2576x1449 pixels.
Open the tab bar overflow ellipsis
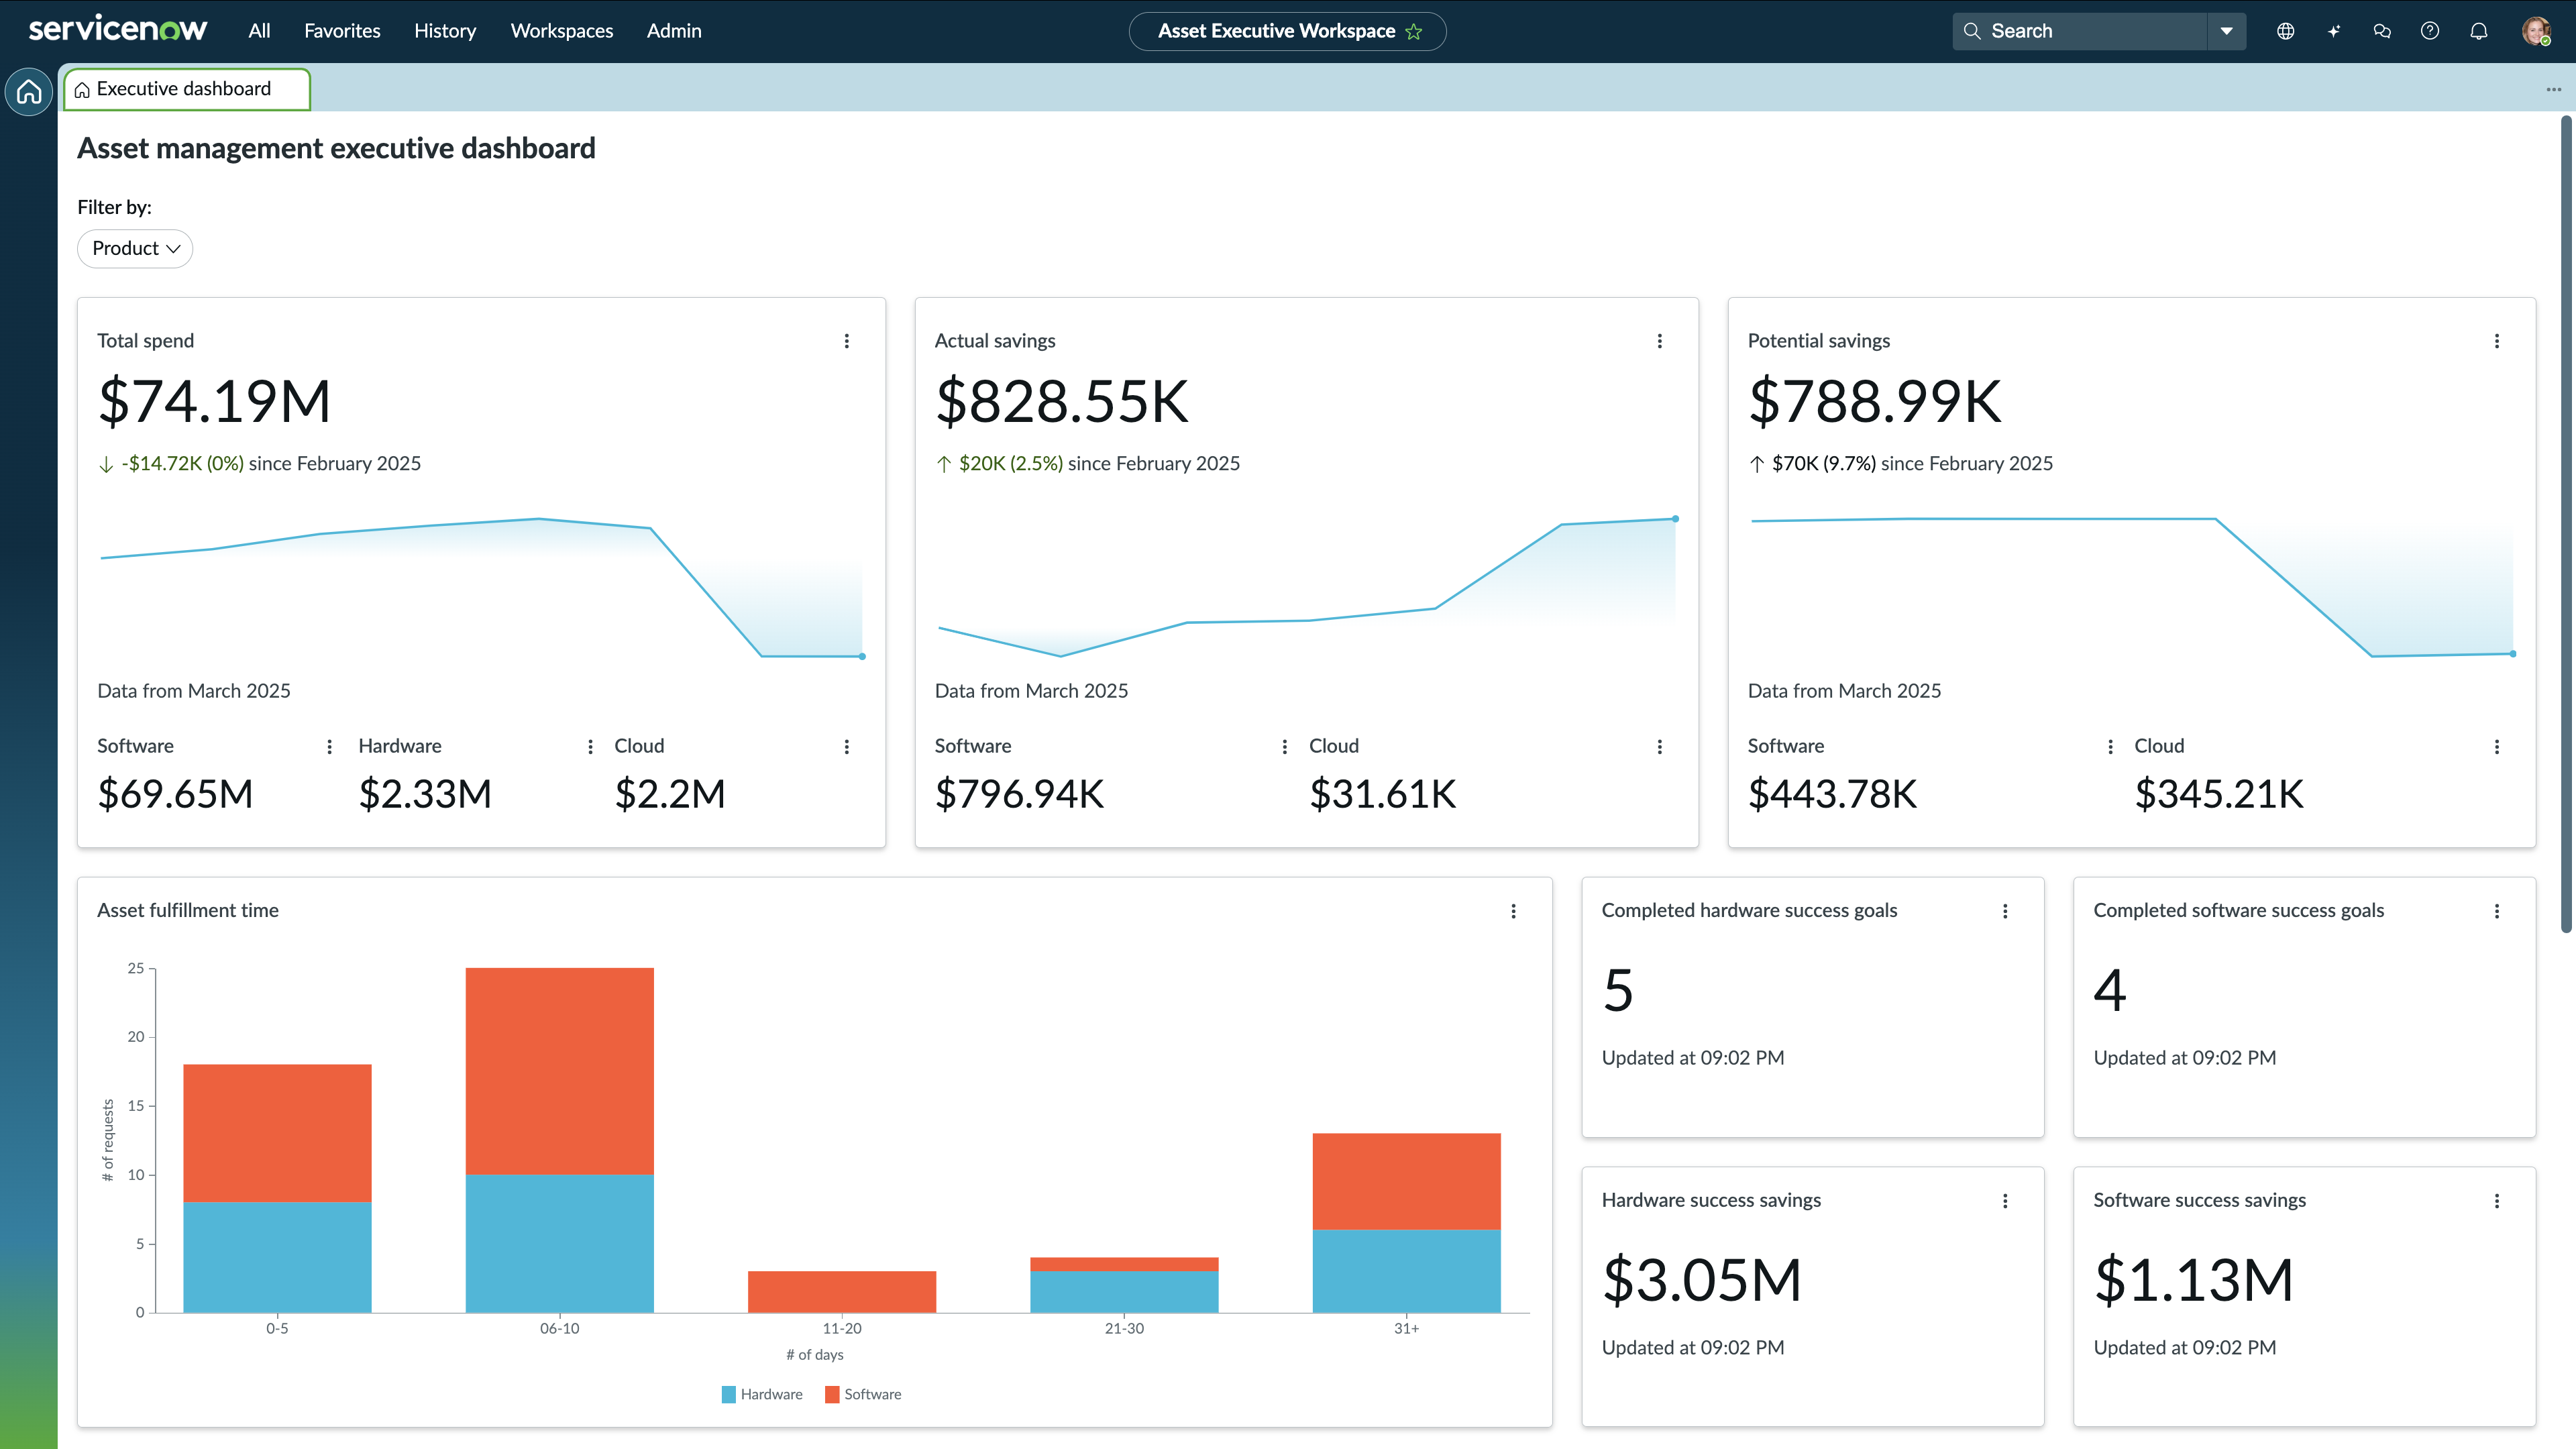(2553, 90)
